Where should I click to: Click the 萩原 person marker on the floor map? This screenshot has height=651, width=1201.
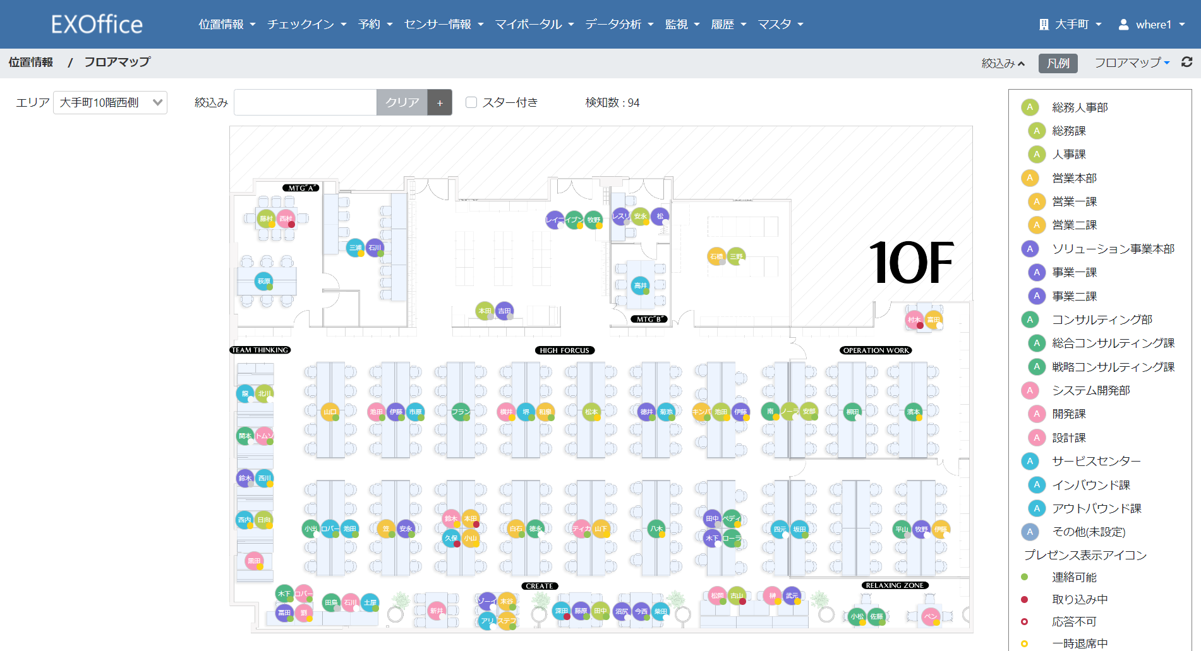point(264,281)
